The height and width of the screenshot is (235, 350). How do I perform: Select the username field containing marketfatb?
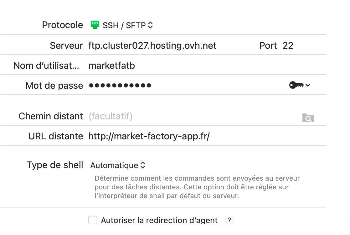tap(112, 66)
